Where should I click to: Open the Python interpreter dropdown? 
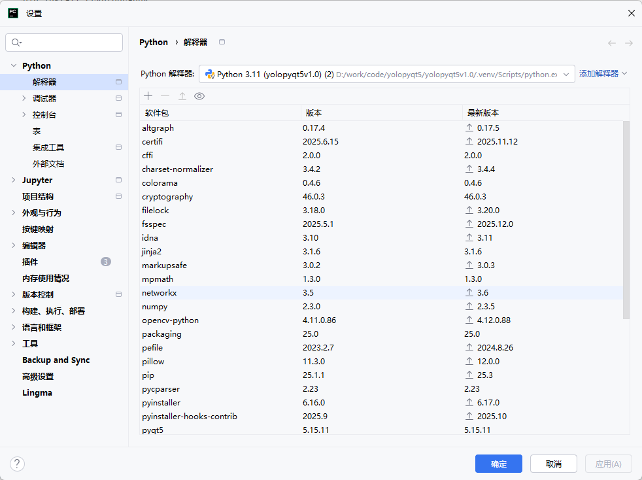click(x=566, y=74)
